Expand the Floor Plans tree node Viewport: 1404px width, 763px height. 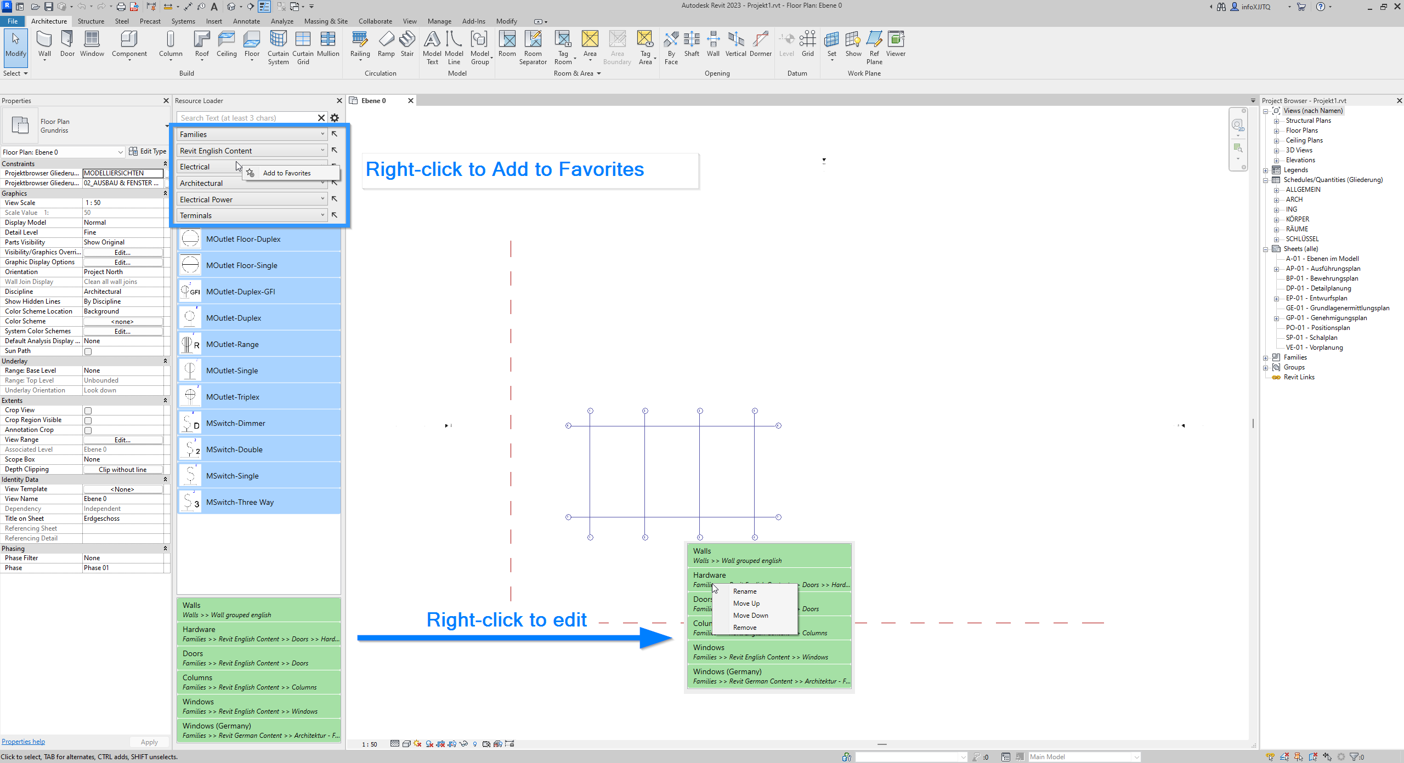1276,130
